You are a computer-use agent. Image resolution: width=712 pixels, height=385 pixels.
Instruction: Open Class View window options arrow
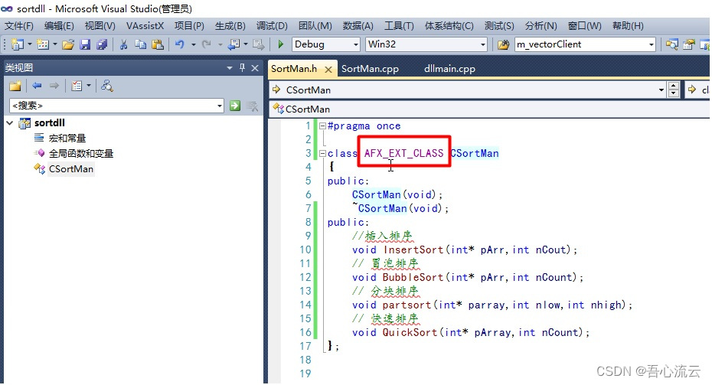pos(230,68)
